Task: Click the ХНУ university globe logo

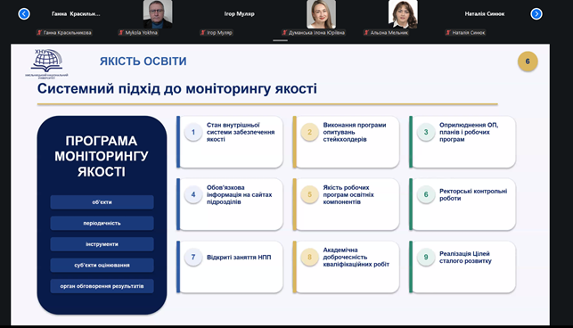Action: pyautogui.click(x=46, y=63)
